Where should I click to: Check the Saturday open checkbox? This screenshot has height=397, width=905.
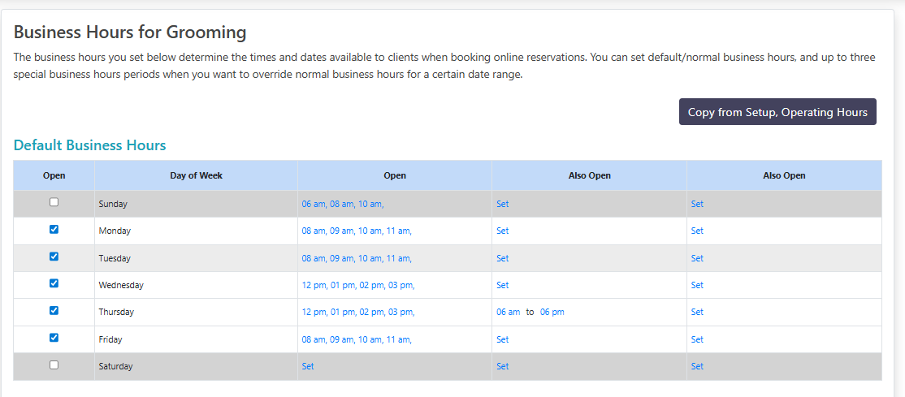click(54, 365)
